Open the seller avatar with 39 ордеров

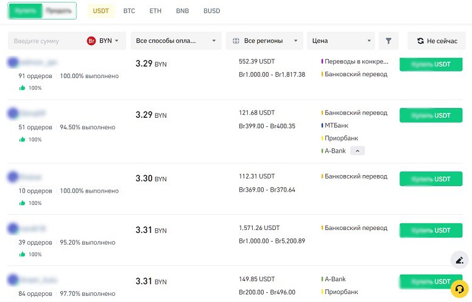point(13,229)
